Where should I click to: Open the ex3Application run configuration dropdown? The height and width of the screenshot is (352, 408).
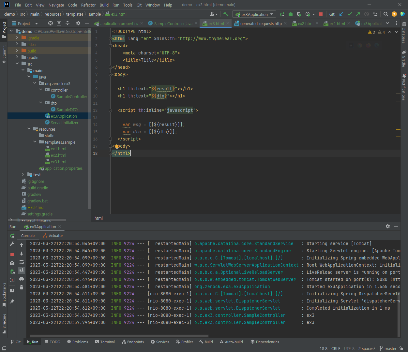click(x=254, y=14)
